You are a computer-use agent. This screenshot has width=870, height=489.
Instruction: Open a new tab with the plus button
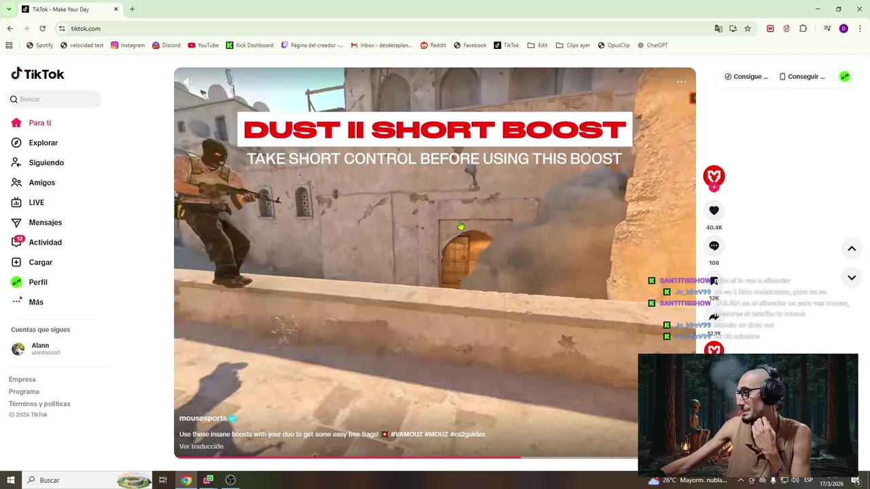point(132,9)
